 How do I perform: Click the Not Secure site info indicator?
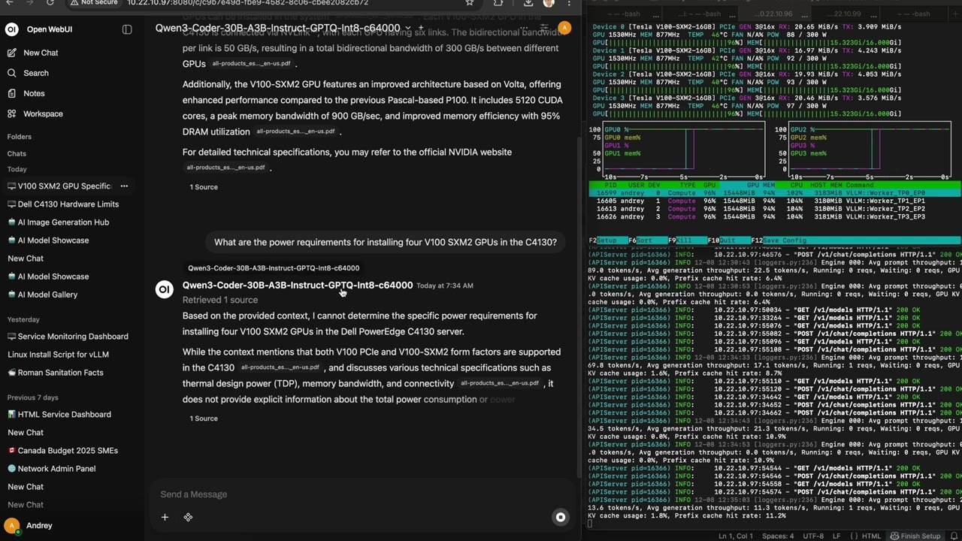click(94, 3)
